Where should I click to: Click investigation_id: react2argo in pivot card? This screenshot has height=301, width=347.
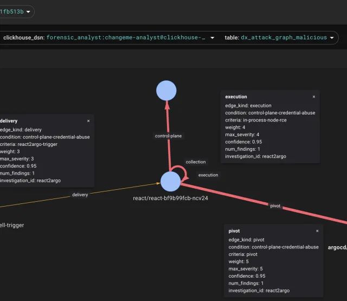(x=259, y=291)
